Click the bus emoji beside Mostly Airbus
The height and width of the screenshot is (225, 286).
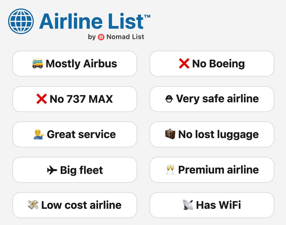coord(38,63)
